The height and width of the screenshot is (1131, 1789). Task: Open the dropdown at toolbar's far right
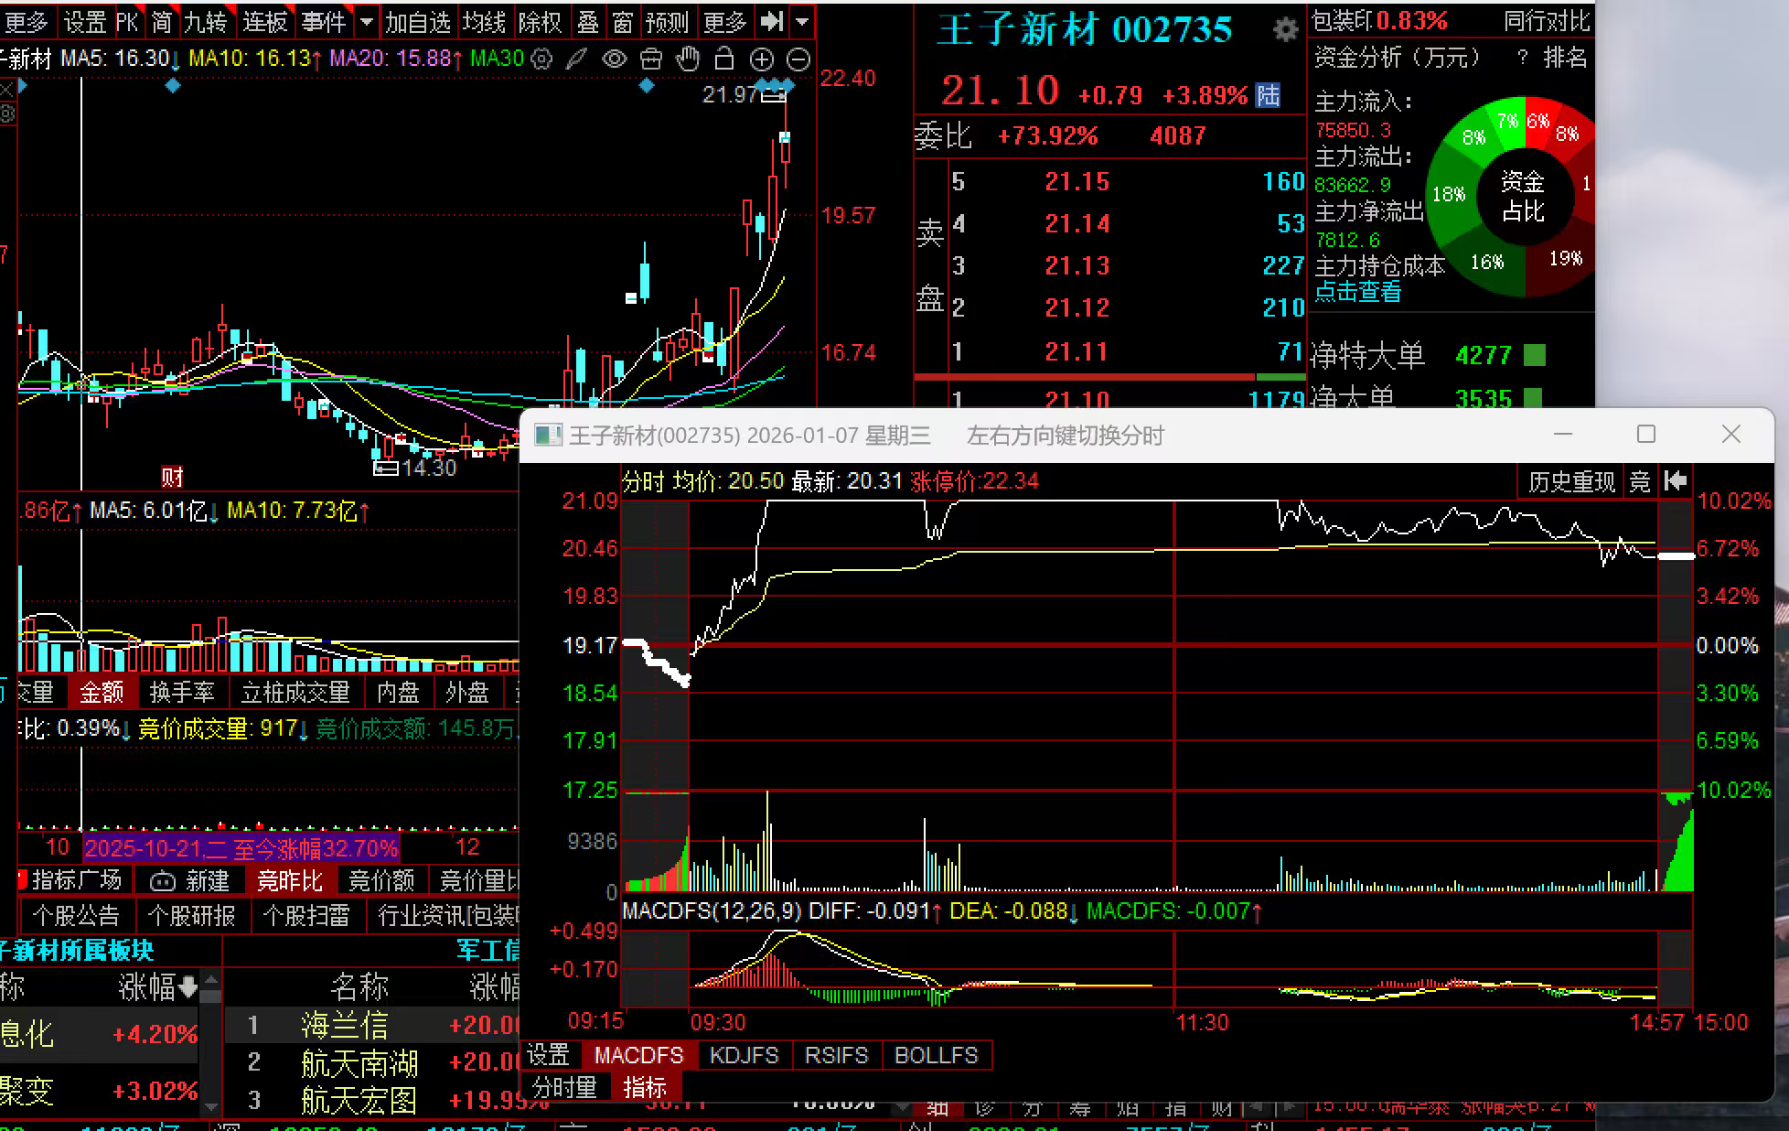coord(802,21)
